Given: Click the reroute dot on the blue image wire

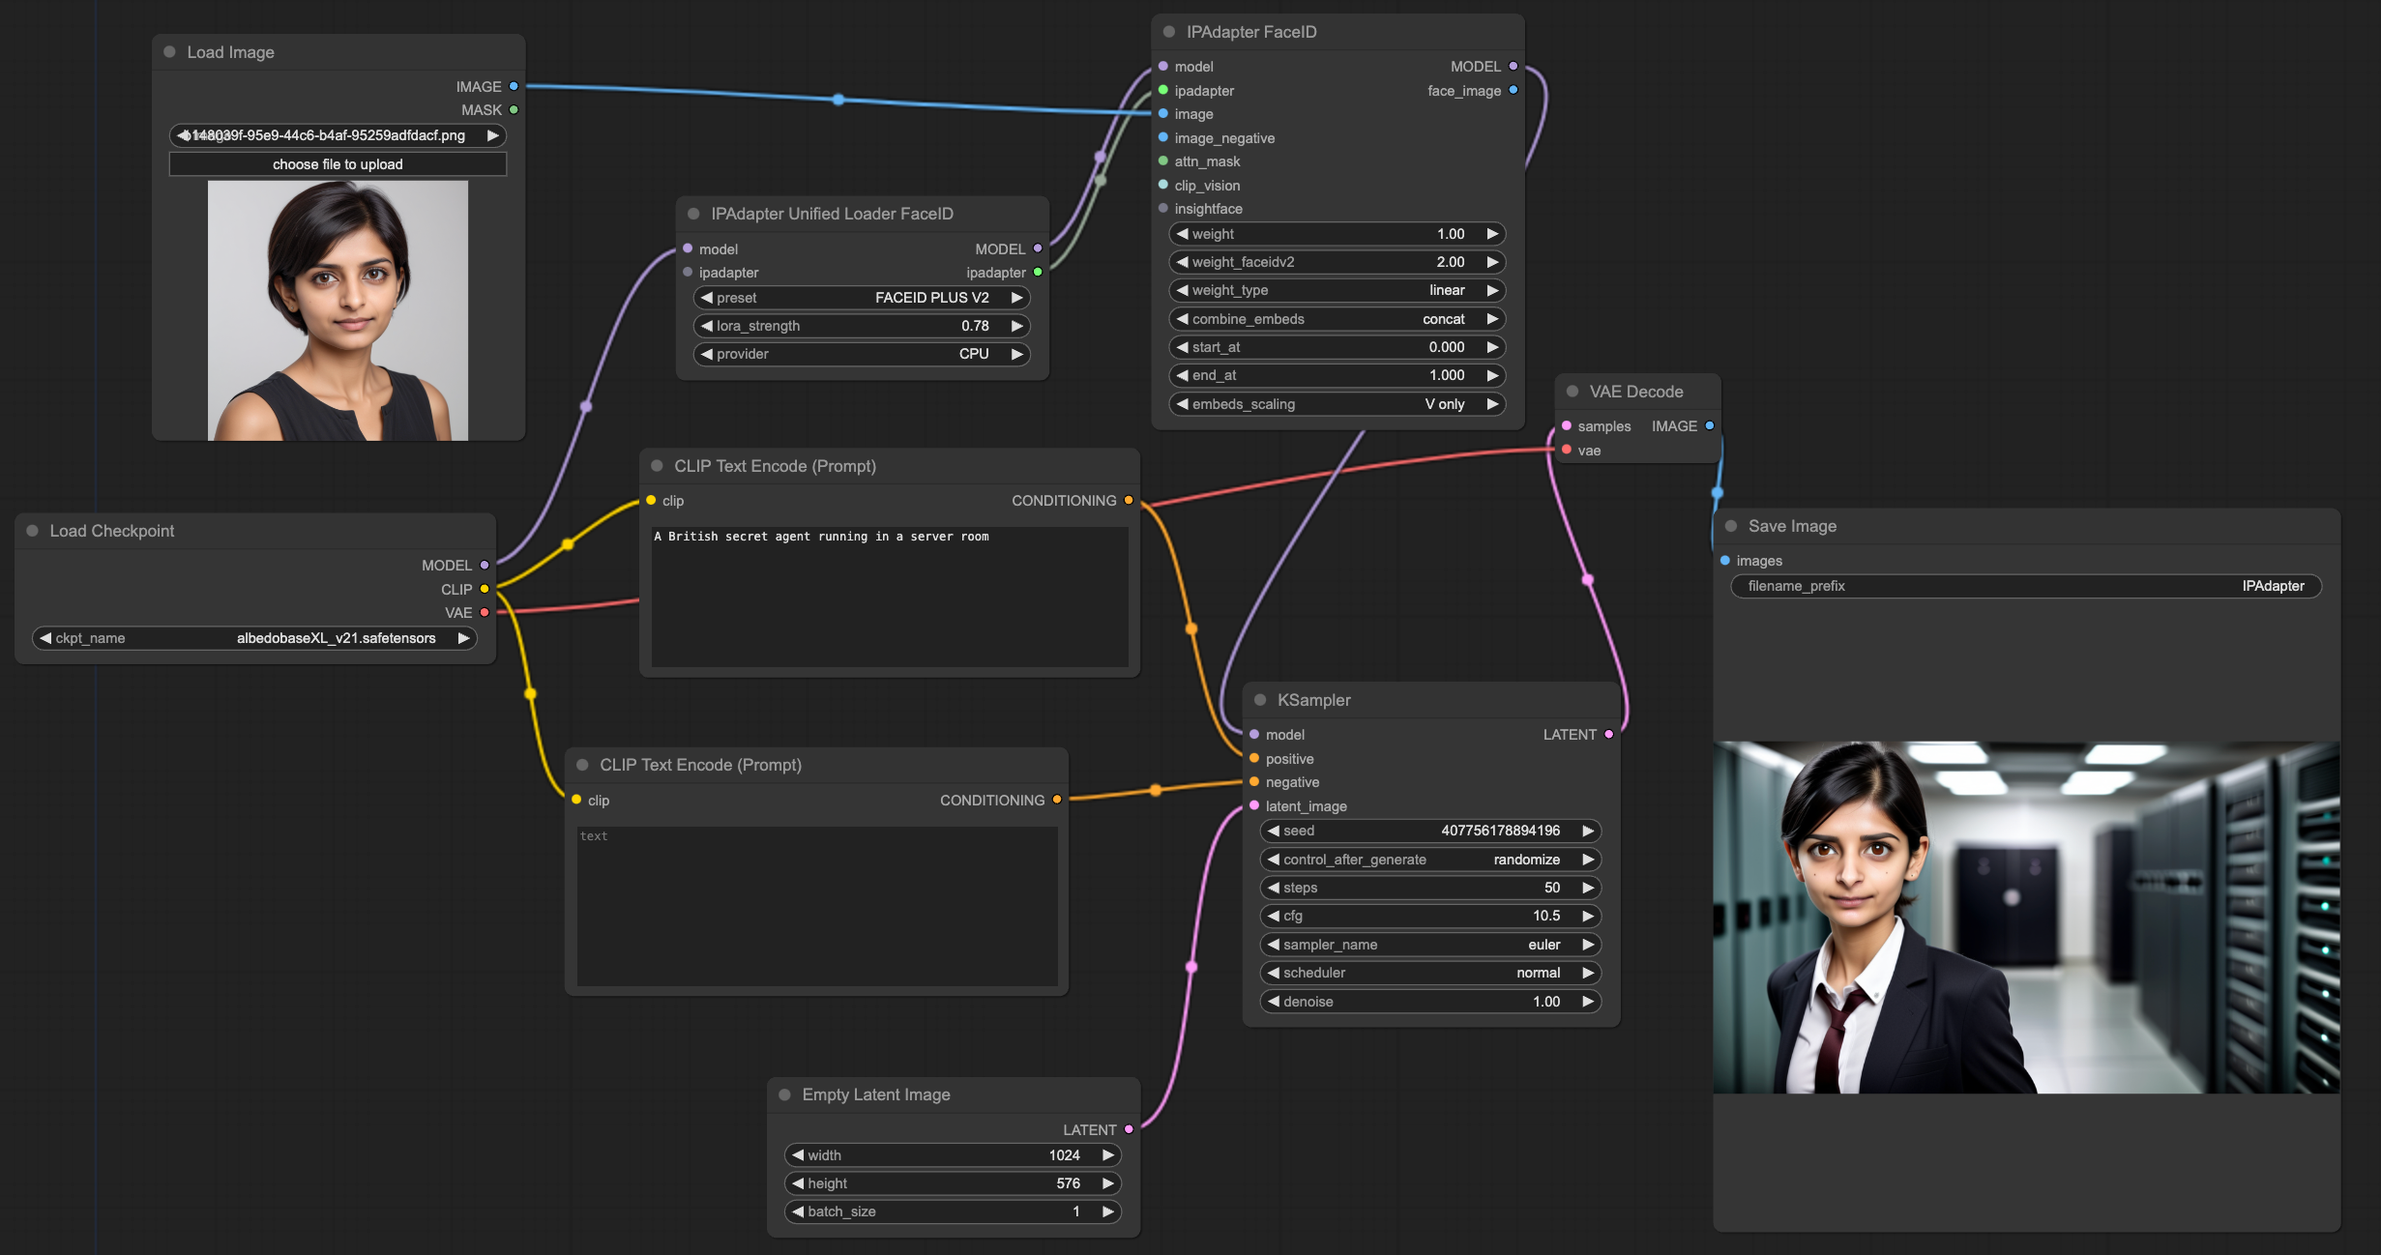Looking at the screenshot, I should click(x=838, y=100).
